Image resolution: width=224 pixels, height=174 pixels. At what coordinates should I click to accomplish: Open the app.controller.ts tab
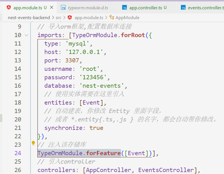[146, 8]
